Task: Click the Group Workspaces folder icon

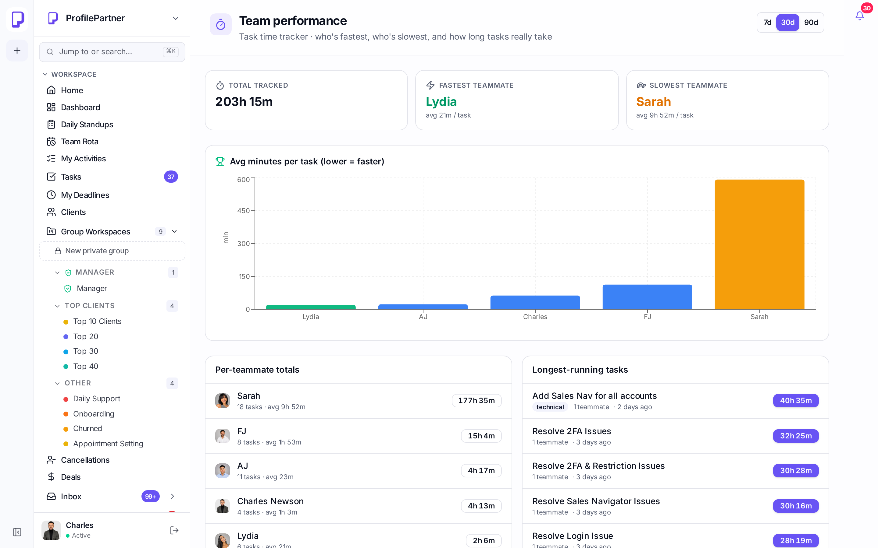Action: [x=51, y=231]
